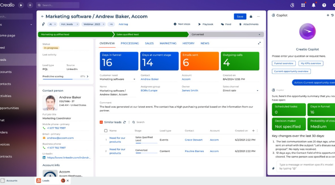Image resolution: width=335 pixels, height=185 pixels.
Task: Refresh the Similar leads list
Action: point(124,122)
